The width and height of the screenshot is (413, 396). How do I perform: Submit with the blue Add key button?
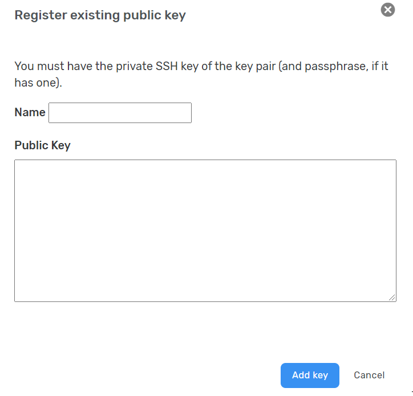click(310, 375)
